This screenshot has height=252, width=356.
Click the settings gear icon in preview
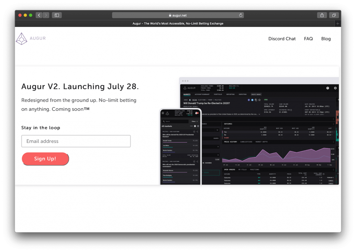click(335, 88)
